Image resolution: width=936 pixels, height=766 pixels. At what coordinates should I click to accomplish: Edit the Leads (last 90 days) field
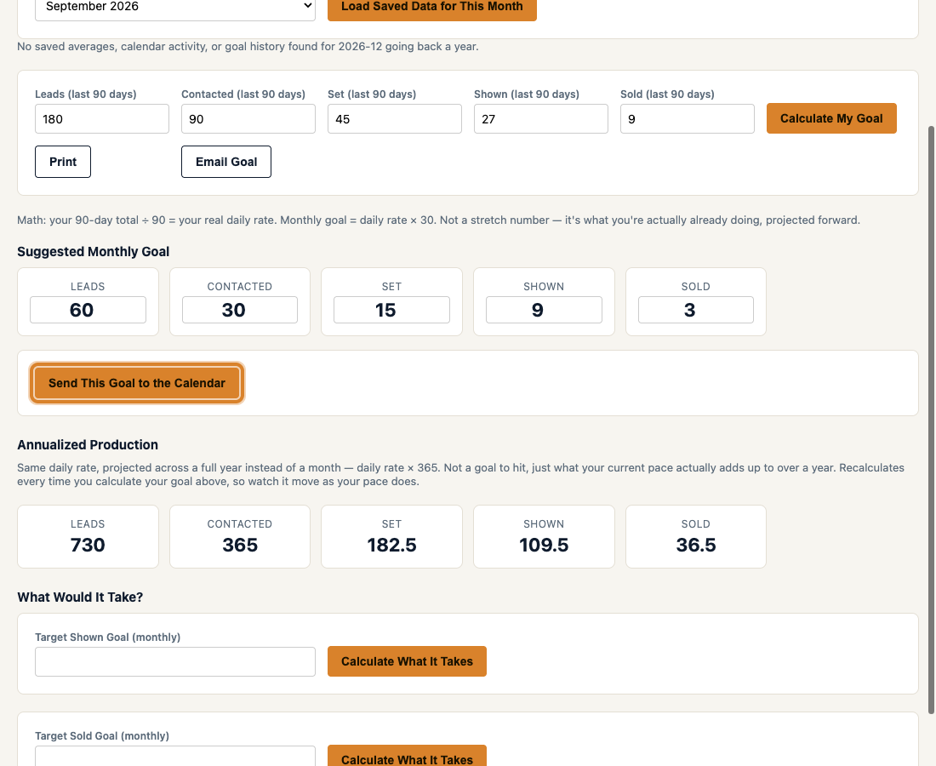coord(102,119)
